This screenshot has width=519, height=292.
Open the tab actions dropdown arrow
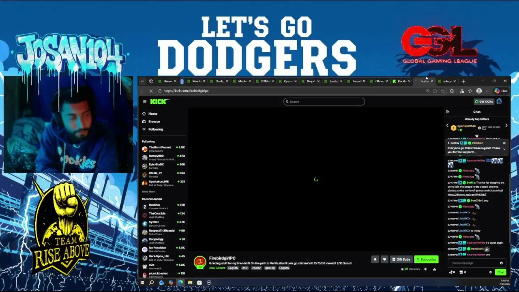(x=142, y=81)
